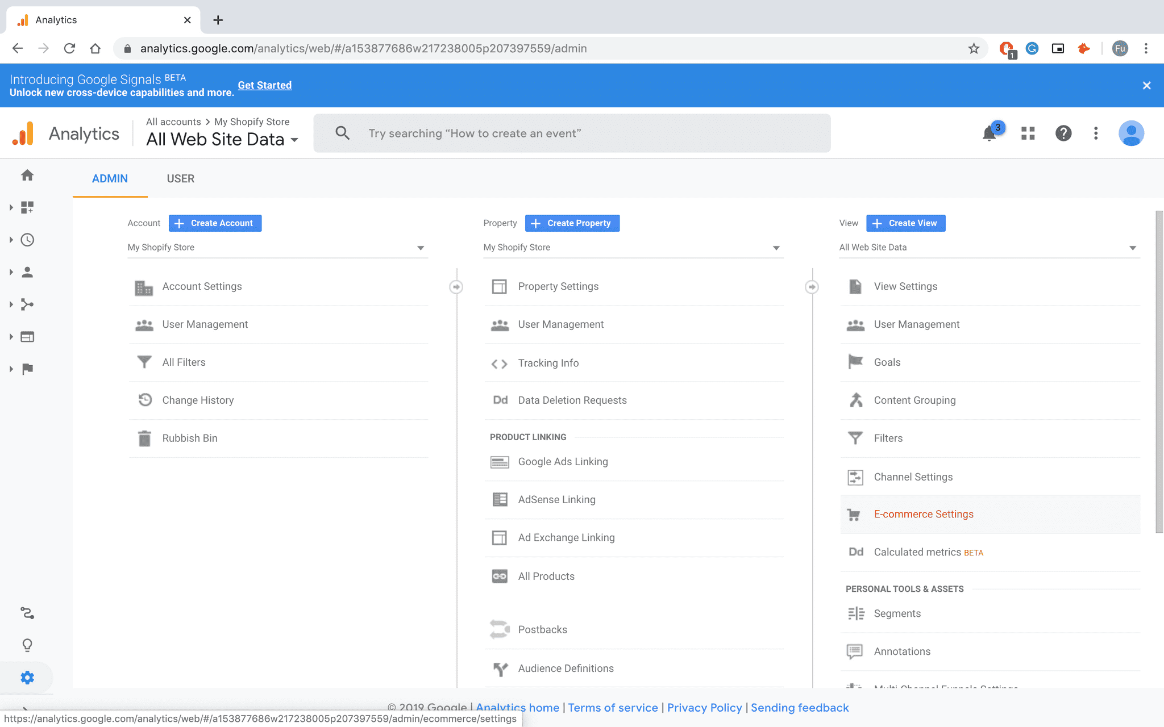
Task: Open the Terms of service footer link
Action: click(x=613, y=708)
